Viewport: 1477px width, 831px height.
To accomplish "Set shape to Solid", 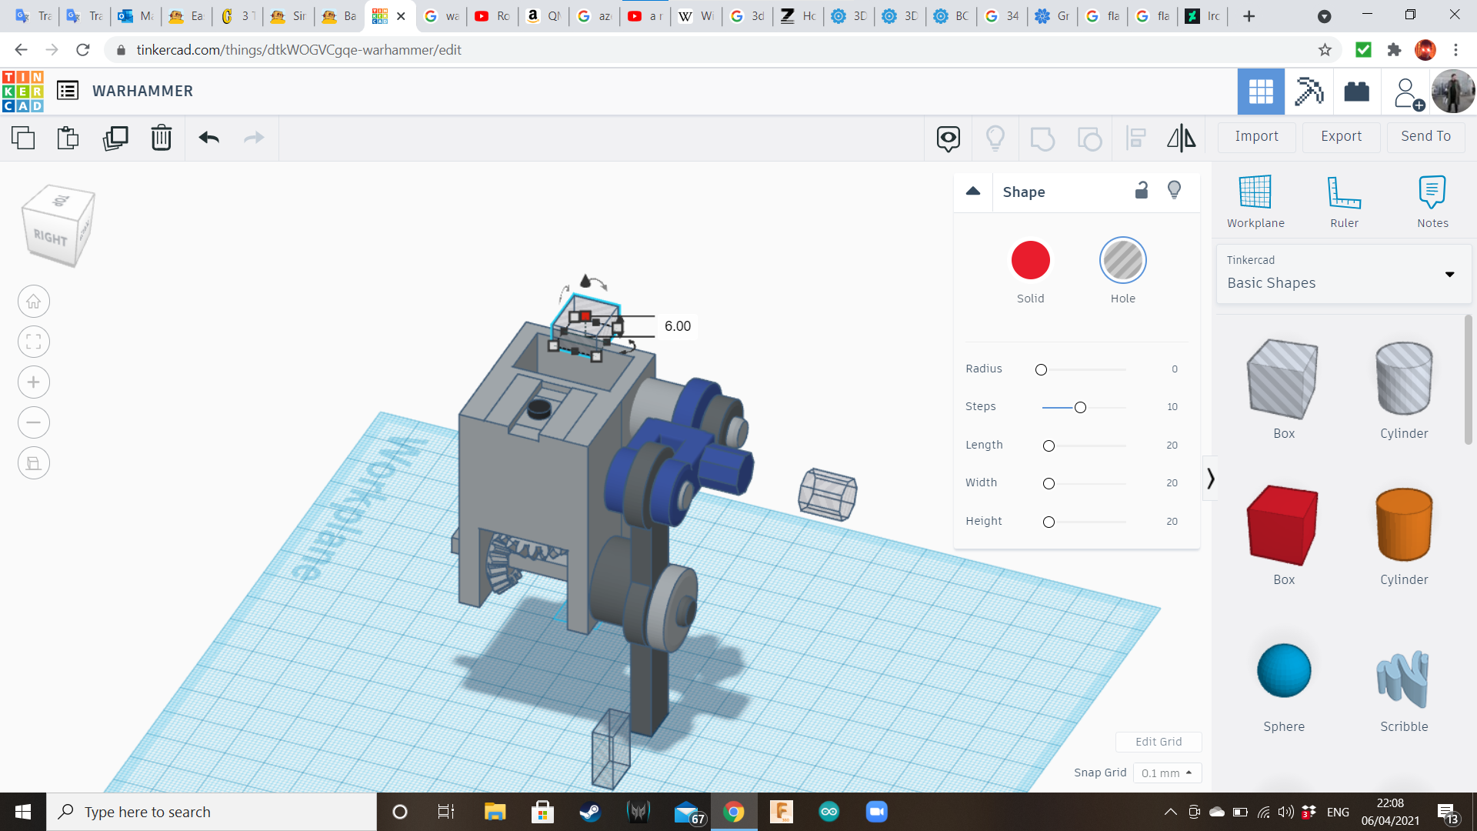I will [1030, 260].
